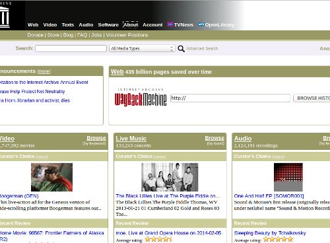Click the Boogerman video thumbnail

(51, 177)
